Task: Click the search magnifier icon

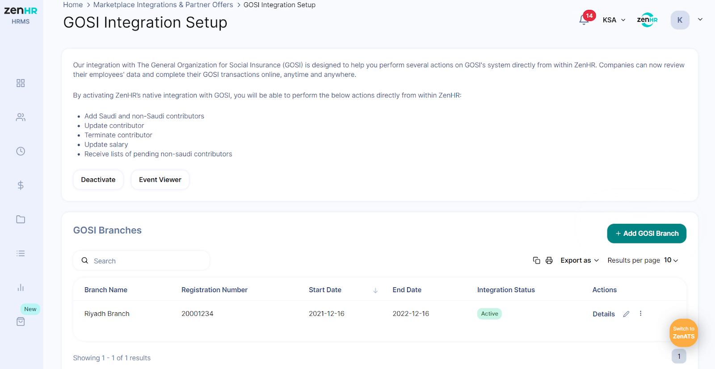Action: 85,260
